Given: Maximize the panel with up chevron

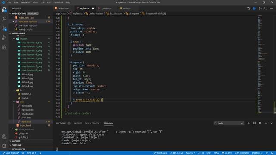Looking at the screenshot, I should pos(266,123).
